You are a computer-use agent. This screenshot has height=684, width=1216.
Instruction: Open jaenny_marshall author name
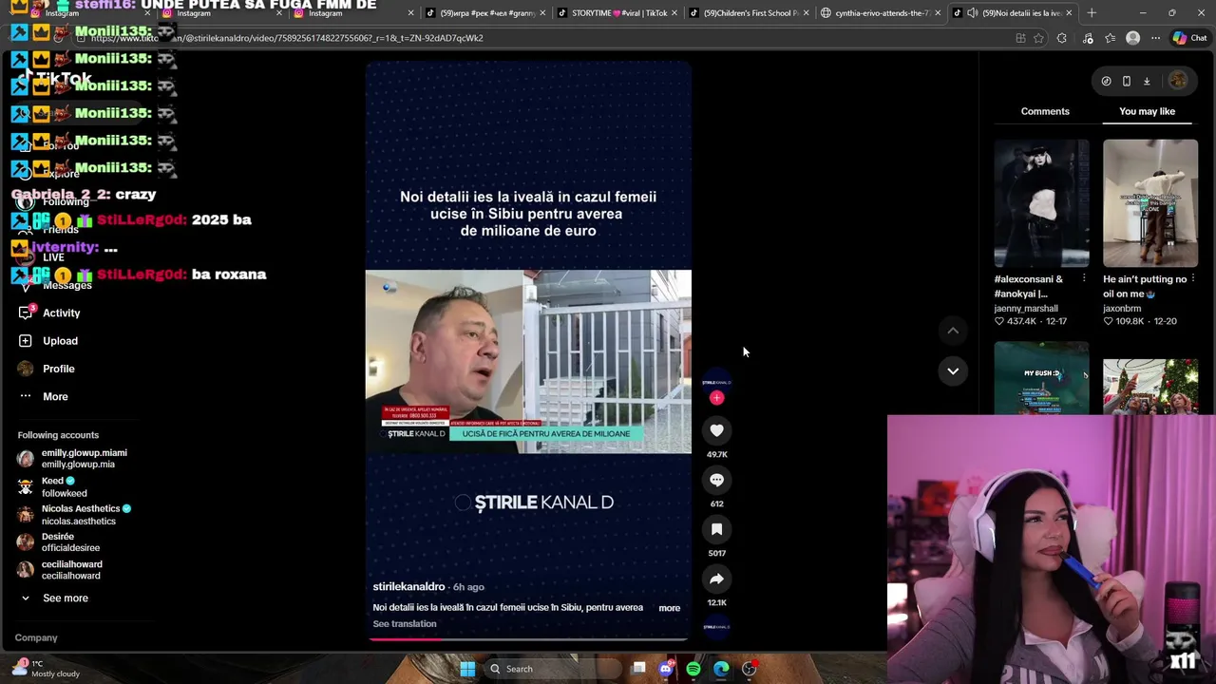1026,308
